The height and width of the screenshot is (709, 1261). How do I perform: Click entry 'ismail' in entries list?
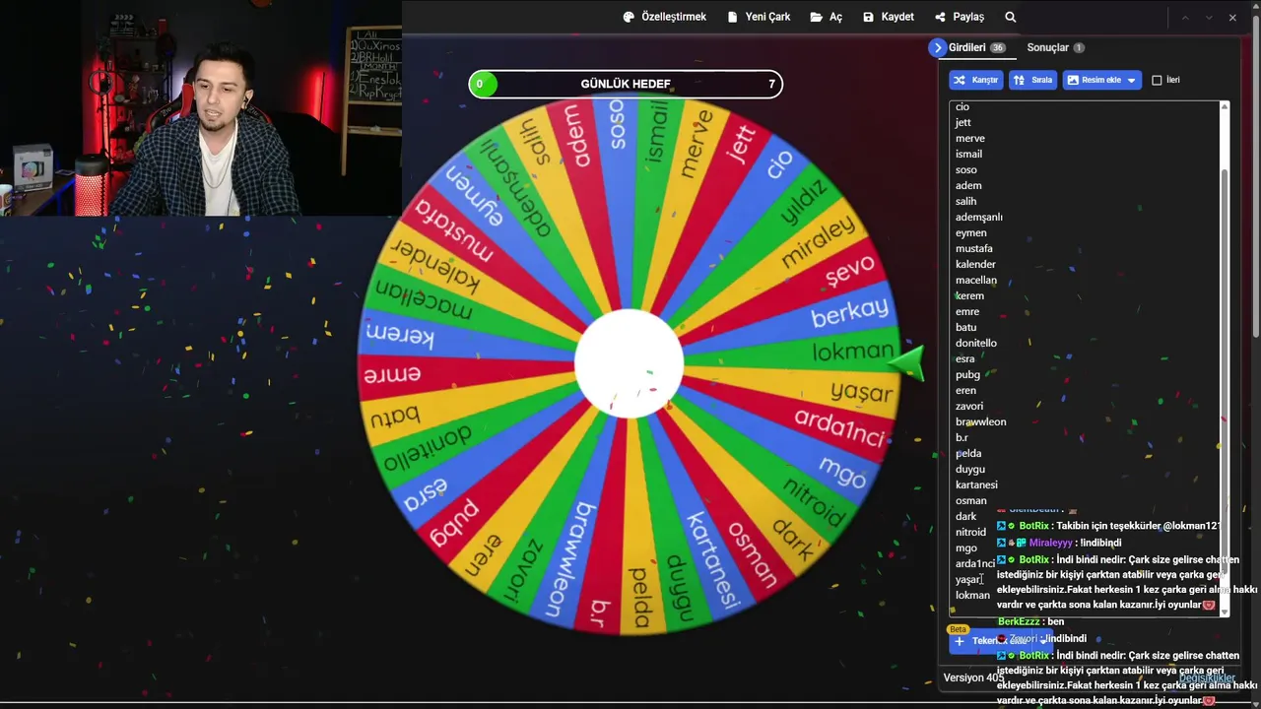(968, 154)
